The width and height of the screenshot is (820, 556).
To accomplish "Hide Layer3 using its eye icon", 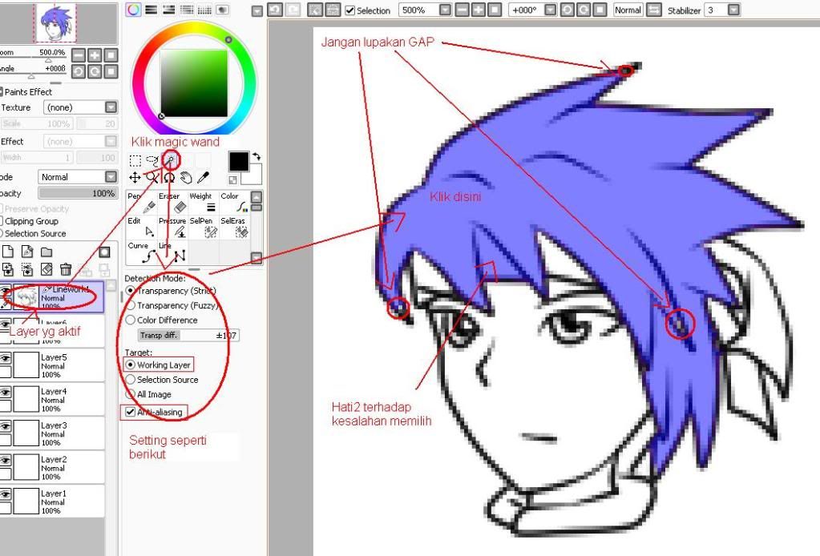I will [6, 427].
